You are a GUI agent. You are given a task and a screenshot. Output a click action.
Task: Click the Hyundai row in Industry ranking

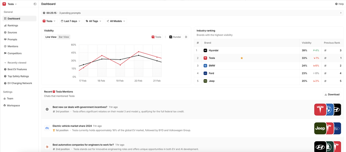pos(269,50)
